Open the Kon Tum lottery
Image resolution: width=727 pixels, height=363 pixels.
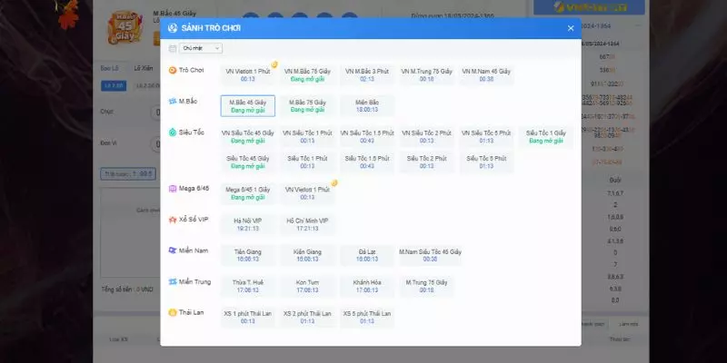point(307,286)
